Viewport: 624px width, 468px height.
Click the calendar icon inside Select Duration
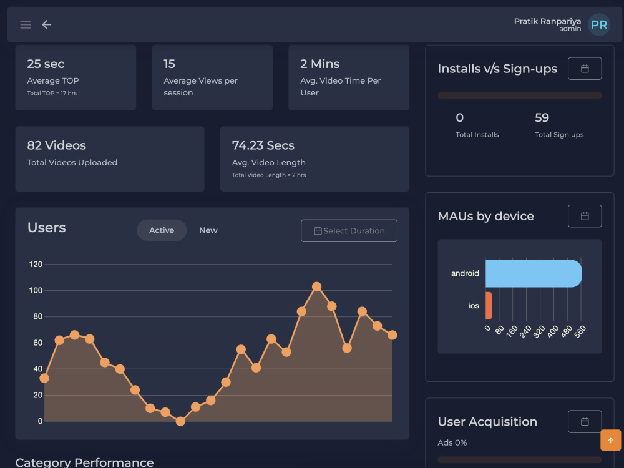pos(318,230)
